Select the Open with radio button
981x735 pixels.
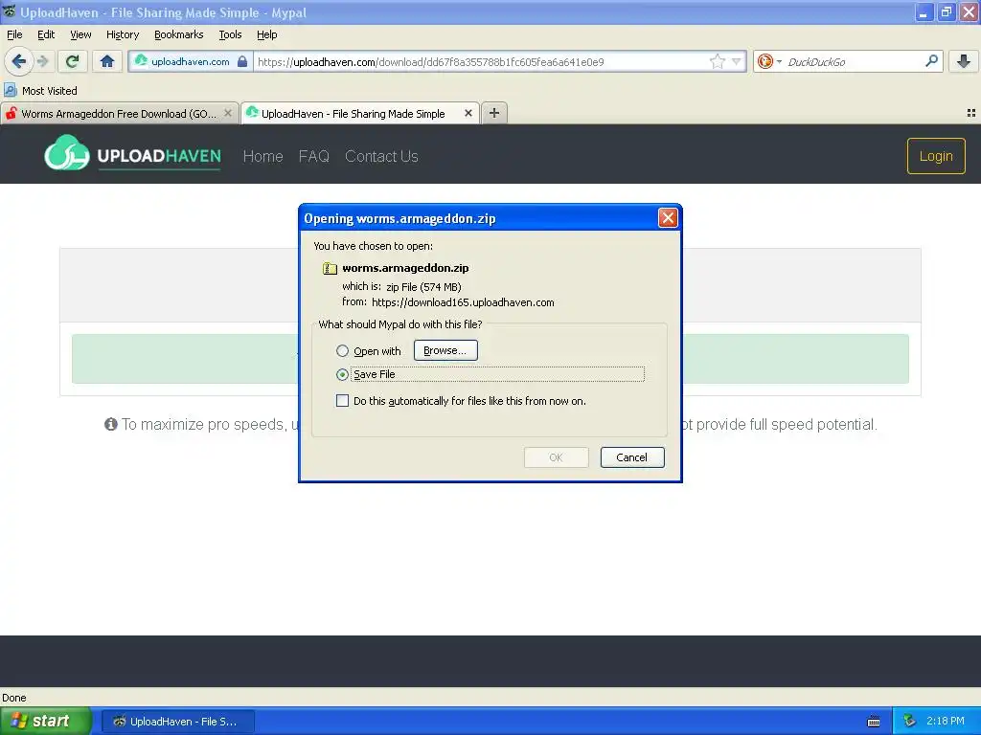point(342,350)
